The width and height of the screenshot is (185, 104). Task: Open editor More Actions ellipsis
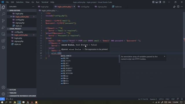[182, 7]
